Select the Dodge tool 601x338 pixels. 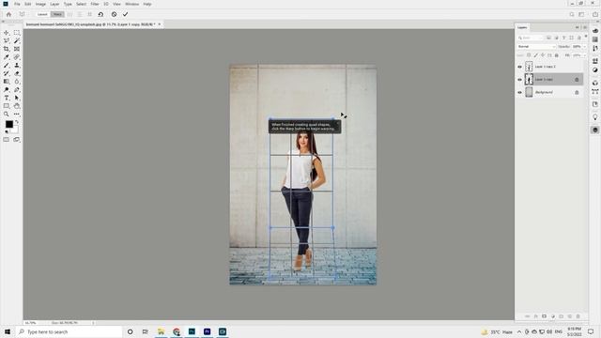point(7,90)
